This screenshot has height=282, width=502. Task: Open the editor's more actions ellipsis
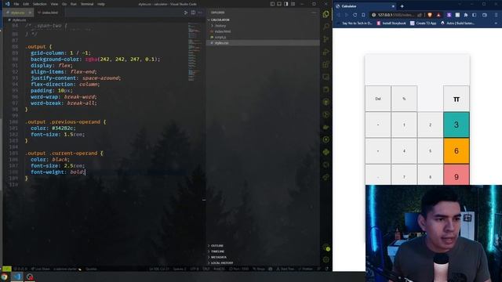pos(201,13)
